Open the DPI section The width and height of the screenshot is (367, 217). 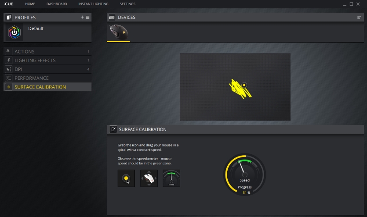(x=47, y=69)
